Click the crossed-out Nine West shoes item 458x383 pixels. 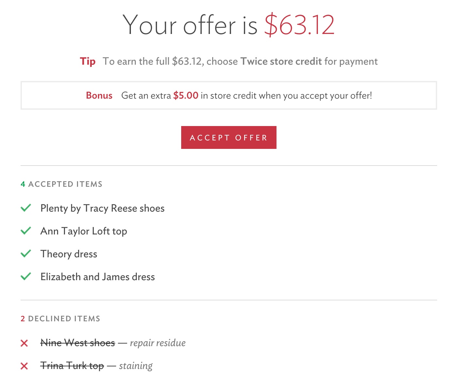[x=78, y=343]
